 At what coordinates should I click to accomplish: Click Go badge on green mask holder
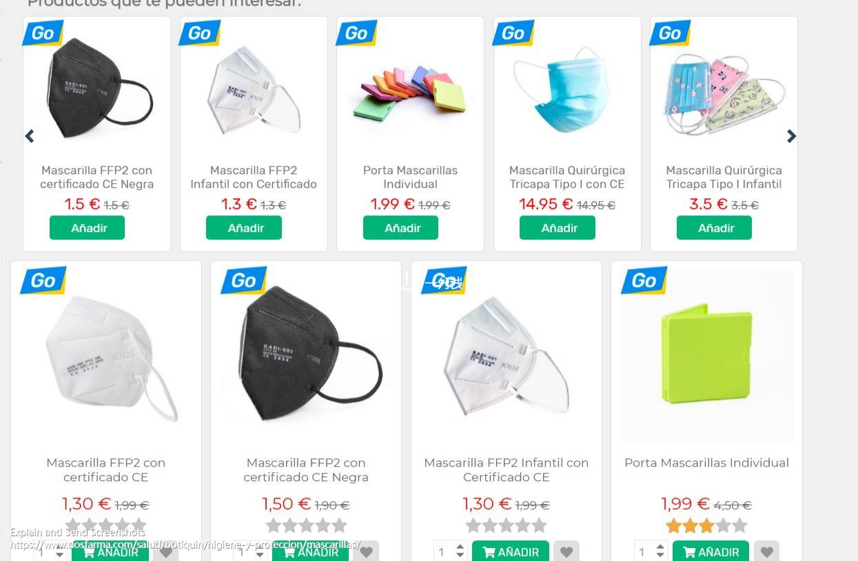click(644, 280)
